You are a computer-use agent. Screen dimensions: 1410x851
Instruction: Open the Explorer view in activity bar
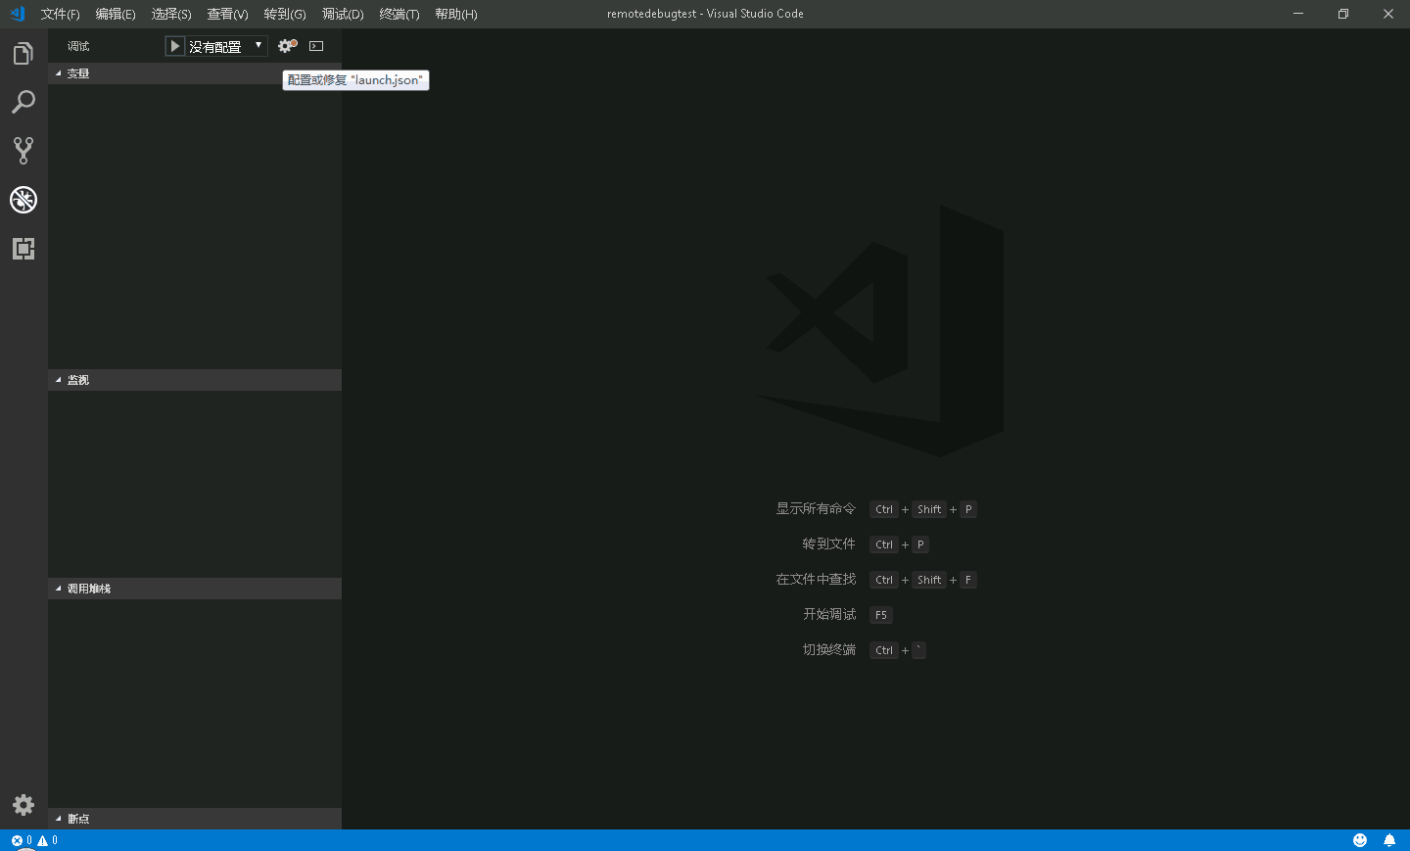23,53
